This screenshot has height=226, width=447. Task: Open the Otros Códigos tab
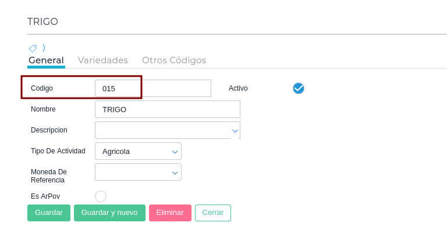pos(174,60)
